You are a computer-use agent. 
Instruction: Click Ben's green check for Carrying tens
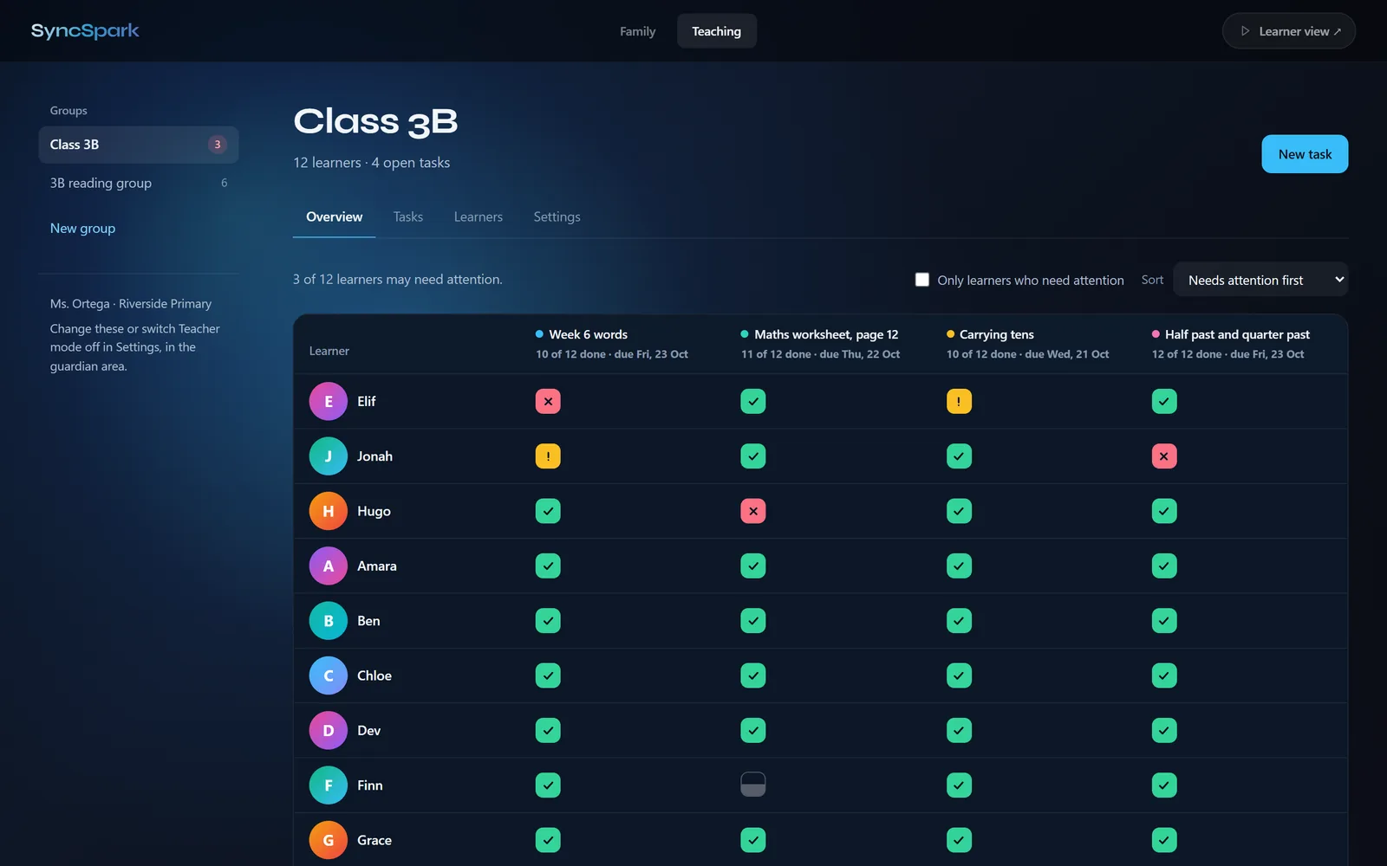click(x=959, y=621)
